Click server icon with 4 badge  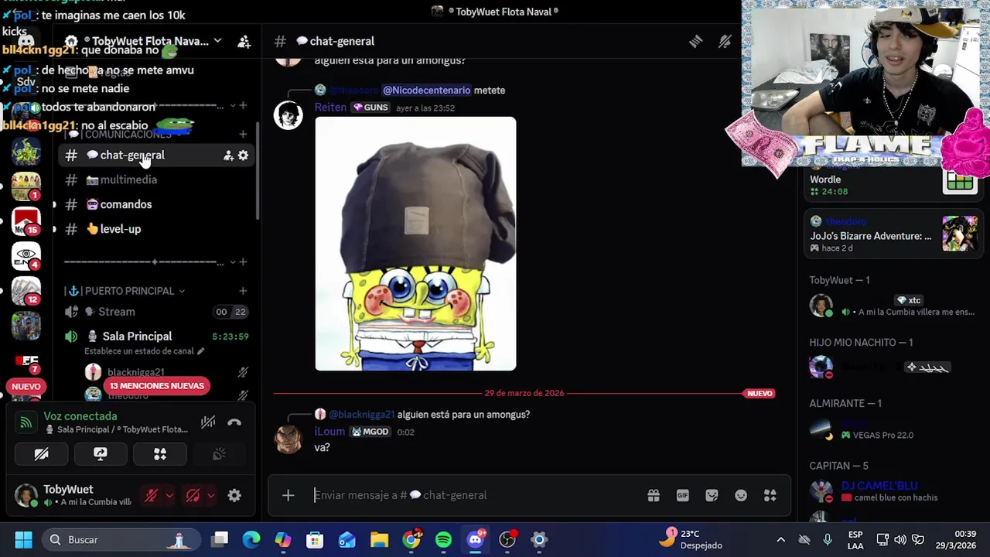[x=26, y=257]
